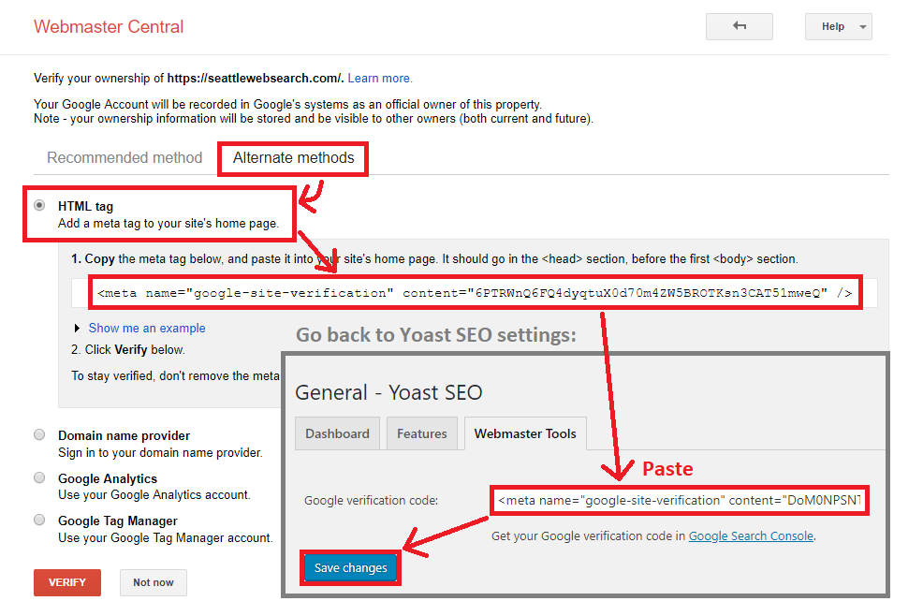The width and height of the screenshot is (923, 616).
Task: Click the meta tag code field
Action: click(475, 293)
